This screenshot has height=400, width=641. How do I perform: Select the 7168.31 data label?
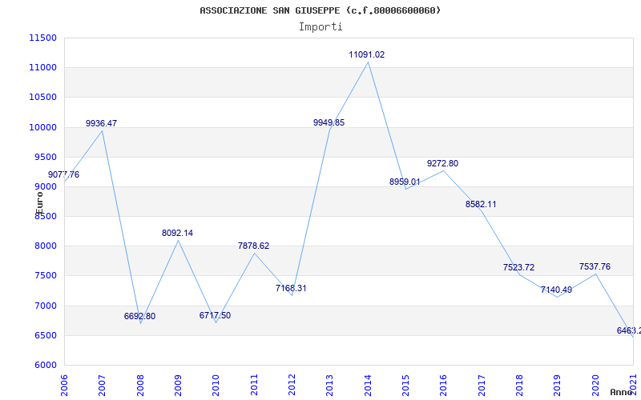[291, 288]
